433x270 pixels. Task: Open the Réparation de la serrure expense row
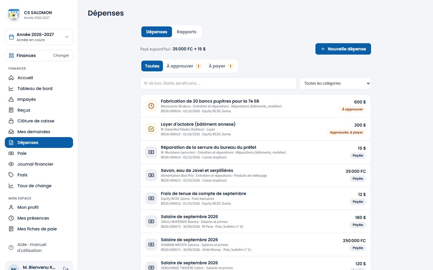click(256, 152)
